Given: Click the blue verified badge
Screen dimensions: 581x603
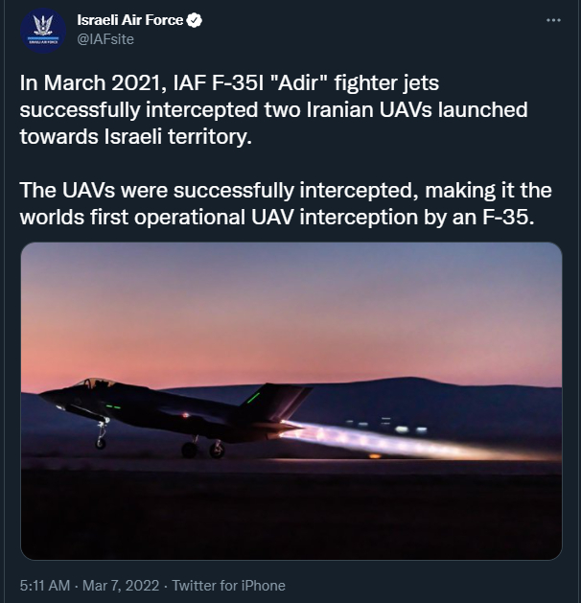Looking at the screenshot, I should pyautogui.click(x=194, y=20).
